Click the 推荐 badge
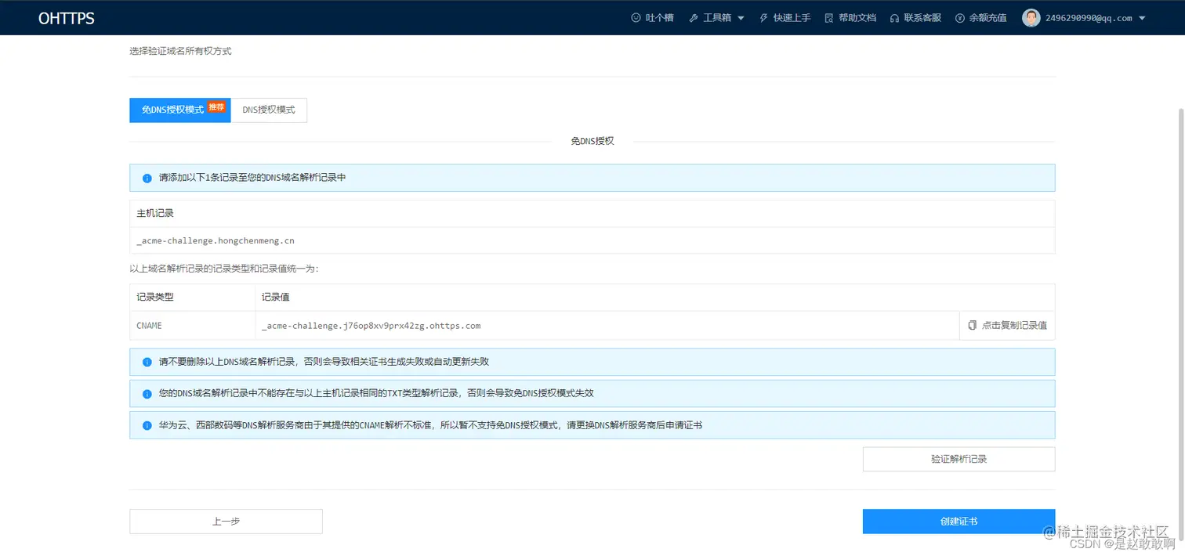The width and height of the screenshot is (1185, 556). tap(216, 107)
